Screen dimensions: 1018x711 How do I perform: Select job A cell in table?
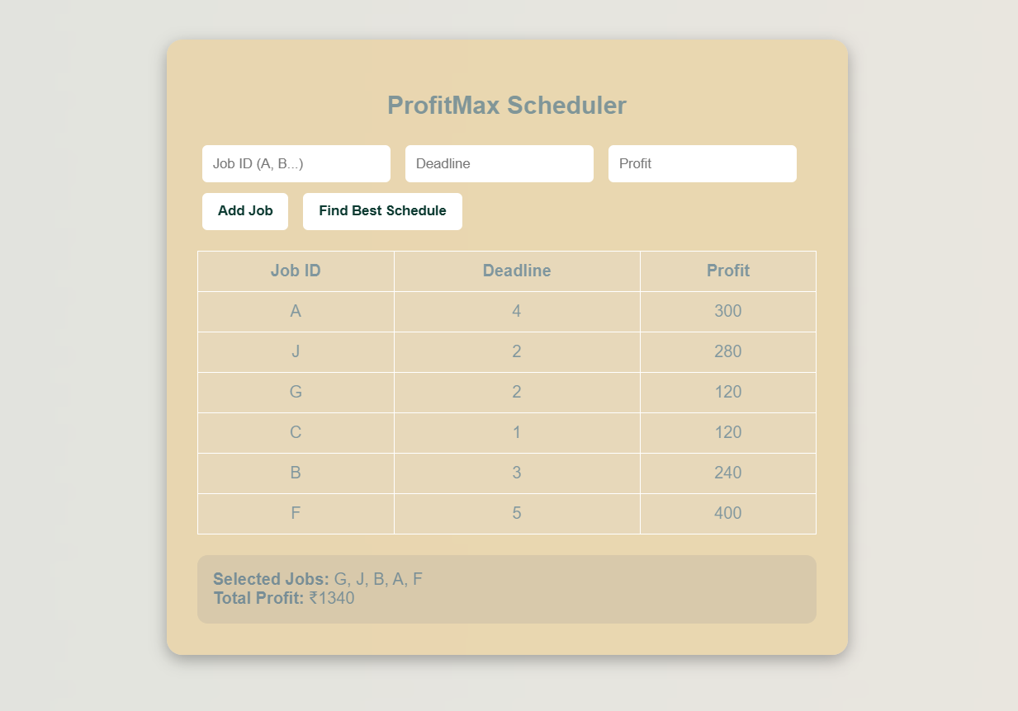tap(296, 311)
